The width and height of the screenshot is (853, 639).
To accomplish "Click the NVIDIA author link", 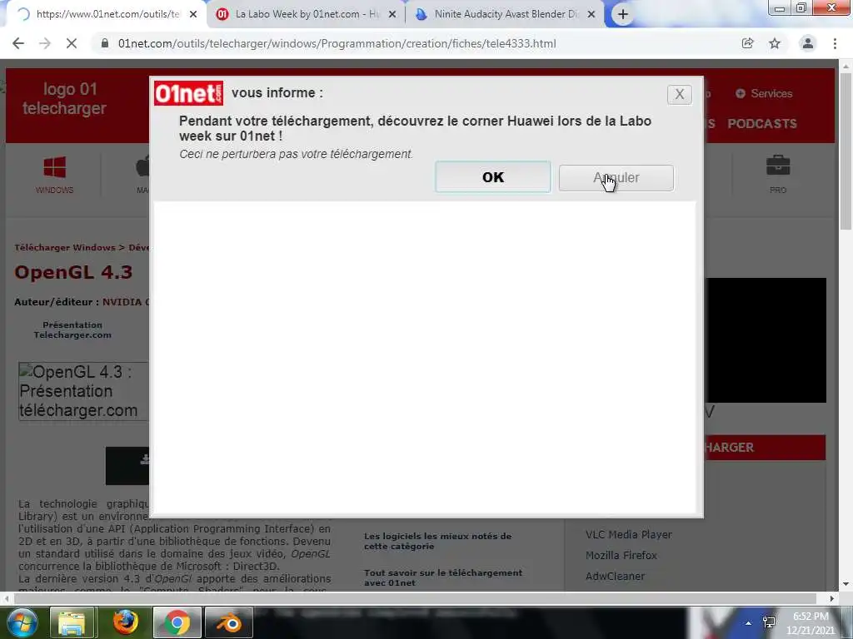I will [125, 302].
